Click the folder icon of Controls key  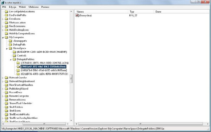[14, 55]
